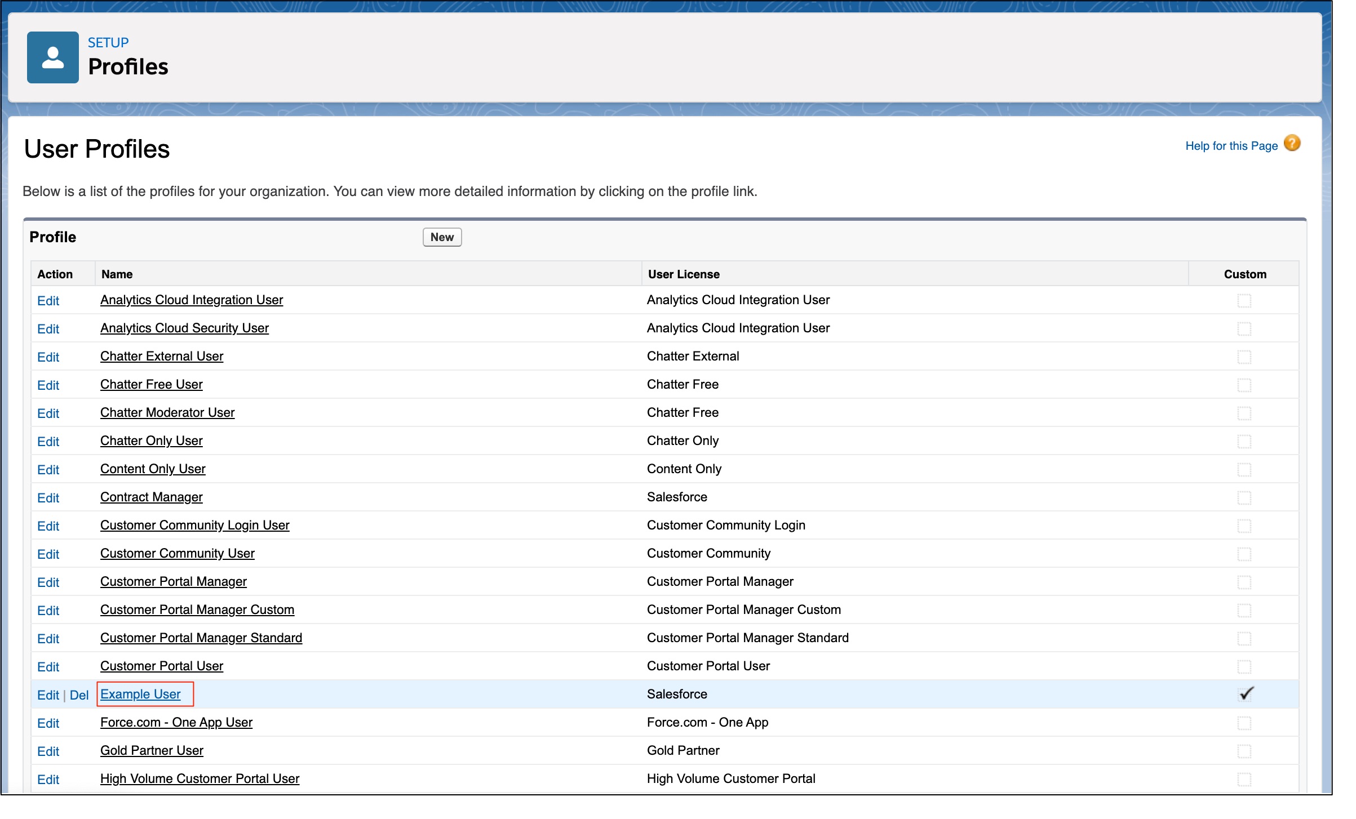1356x819 pixels.
Task: Open the High Volume Customer Portal User profile
Action: click(x=200, y=779)
